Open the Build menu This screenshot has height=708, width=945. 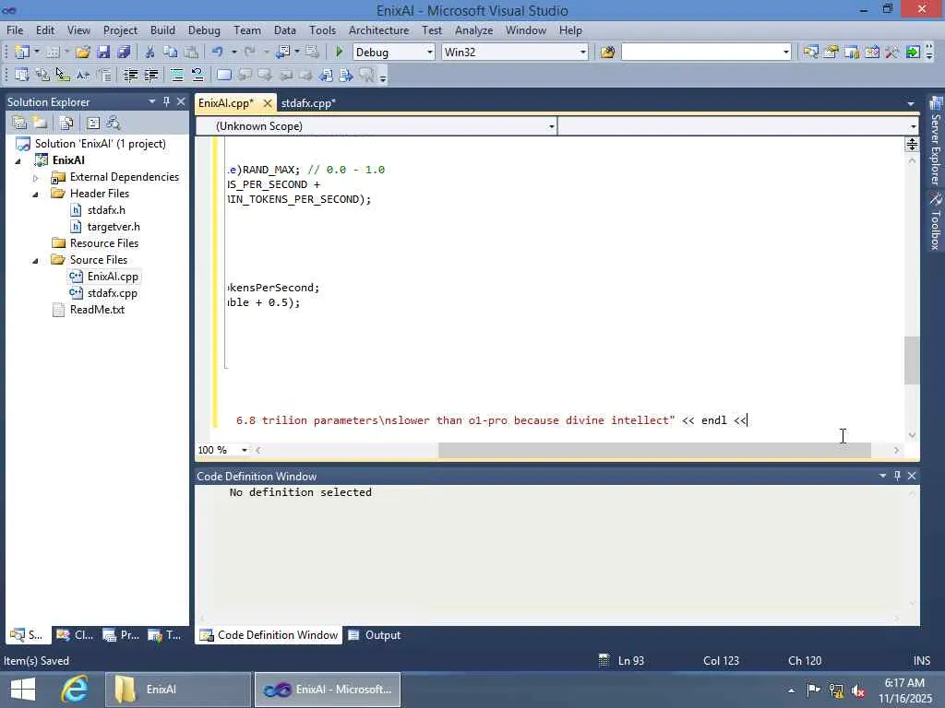(162, 30)
